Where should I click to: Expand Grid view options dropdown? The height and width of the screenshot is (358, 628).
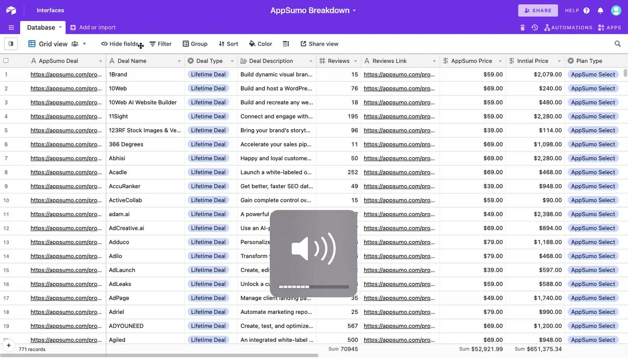click(x=84, y=44)
